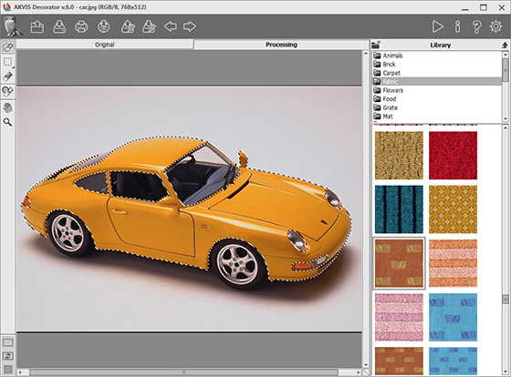This screenshot has width=511, height=377.
Task: Open an image file with toolbar icon
Action: click(37, 26)
